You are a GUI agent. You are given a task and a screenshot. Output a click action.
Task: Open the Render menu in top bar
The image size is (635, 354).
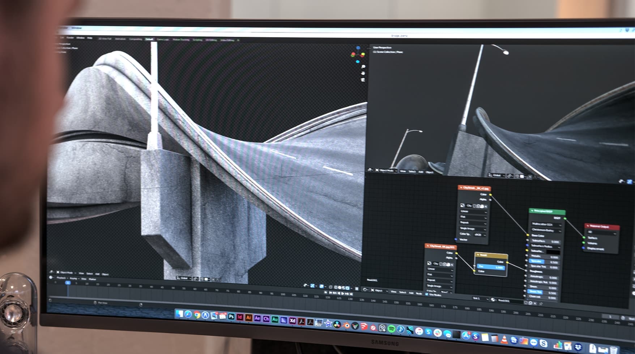click(70, 38)
